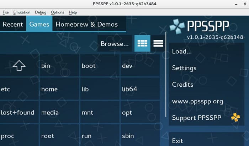
Task: Open the mnt folder
Action: click(x=100, y=112)
